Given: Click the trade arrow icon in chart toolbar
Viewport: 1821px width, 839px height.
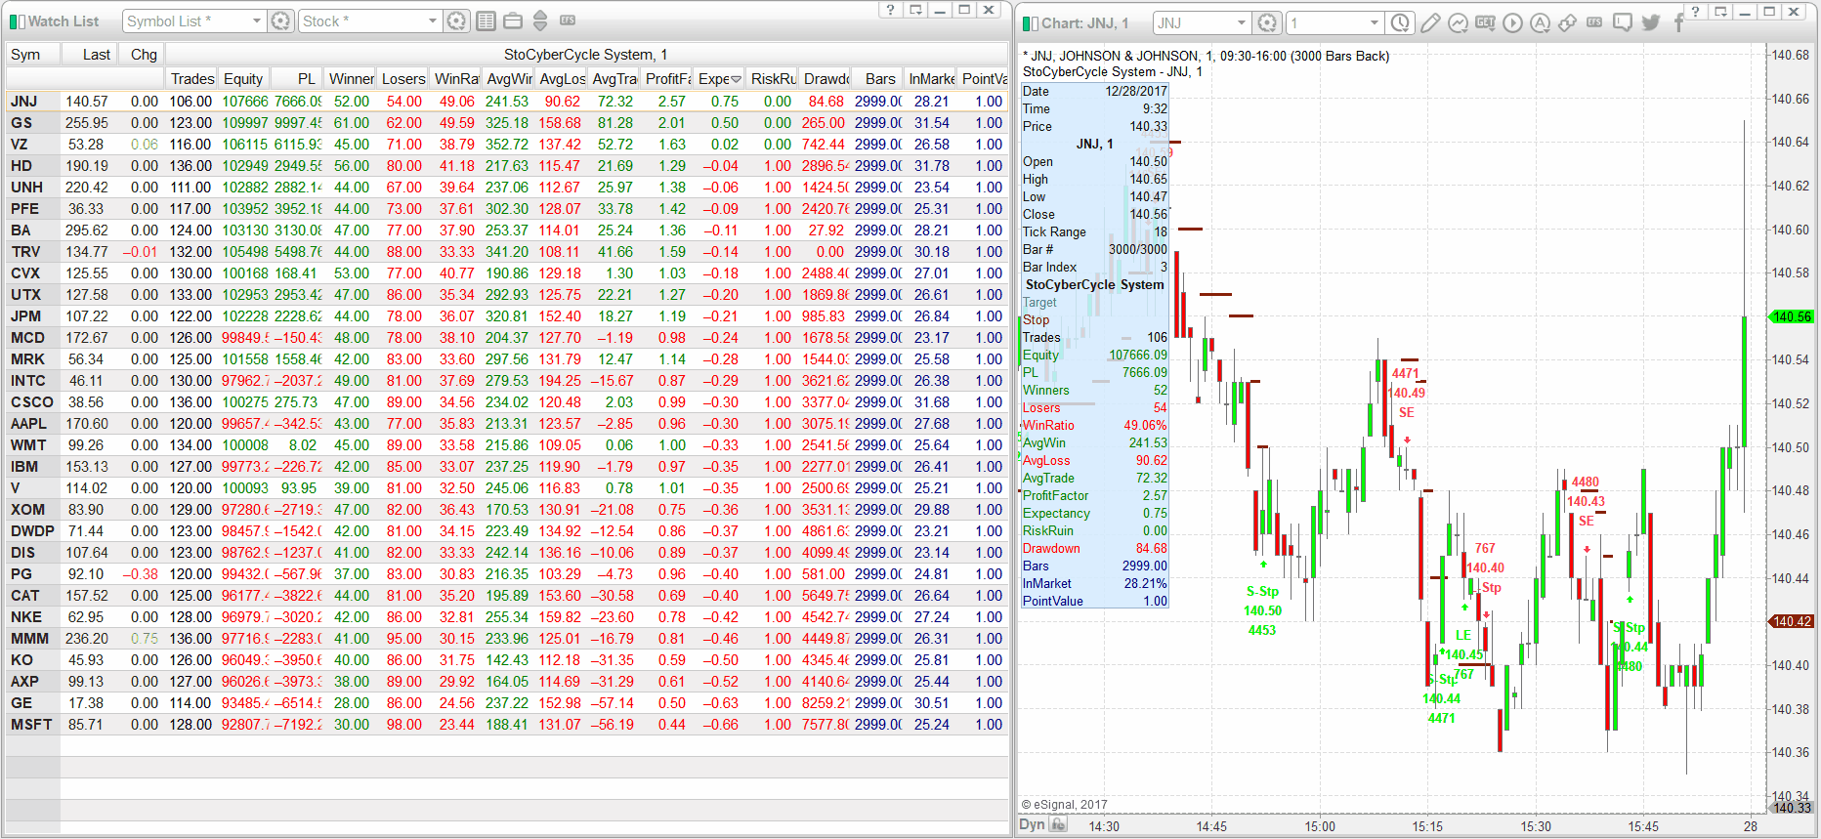Looking at the screenshot, I should click(1567, 22).
